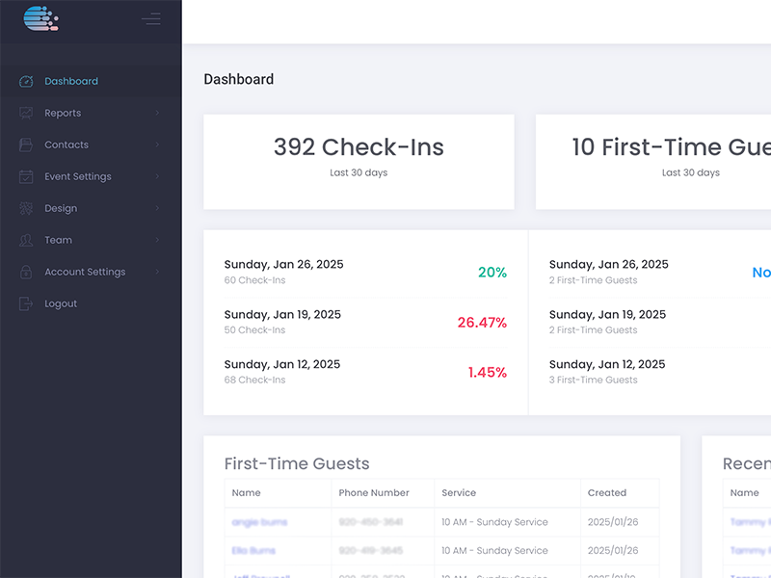
Task: Click the Logout exit icon
Action: click(26, 303)
